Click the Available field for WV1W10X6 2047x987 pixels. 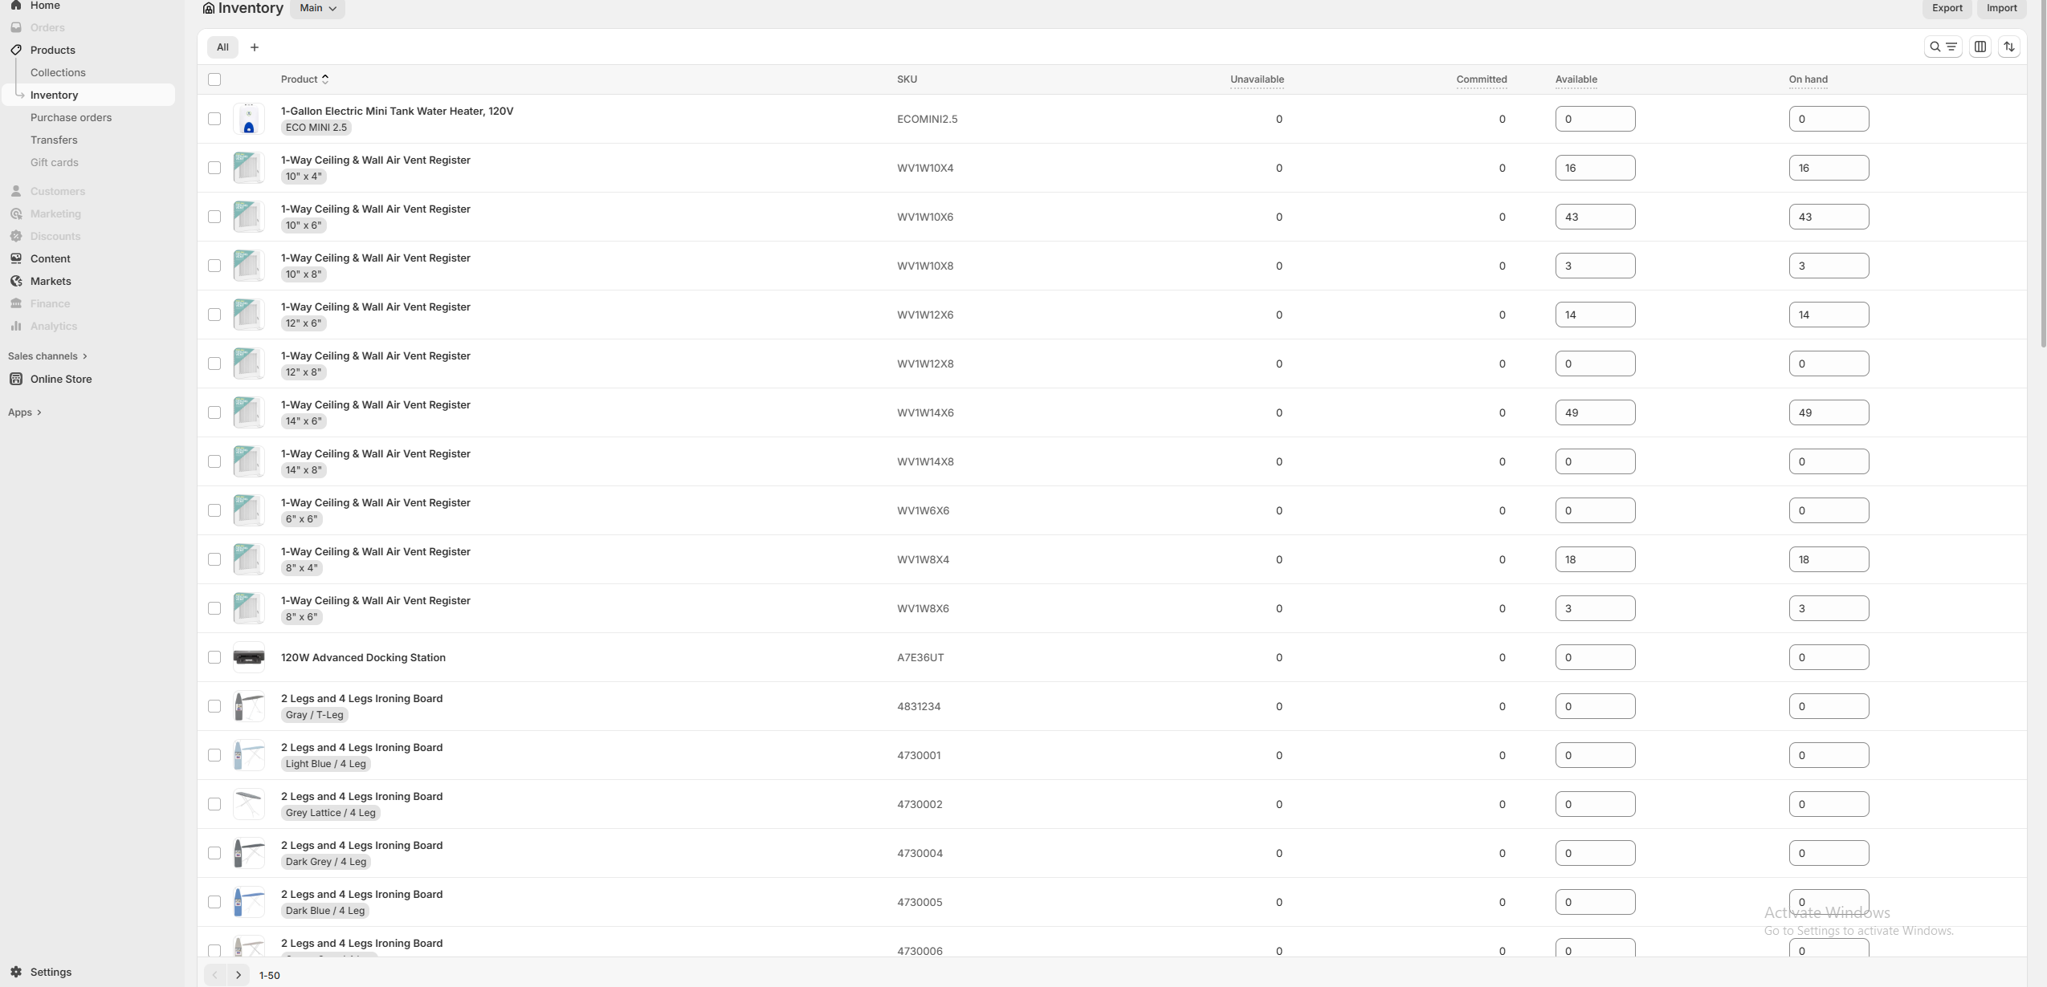pos(1595,217)
